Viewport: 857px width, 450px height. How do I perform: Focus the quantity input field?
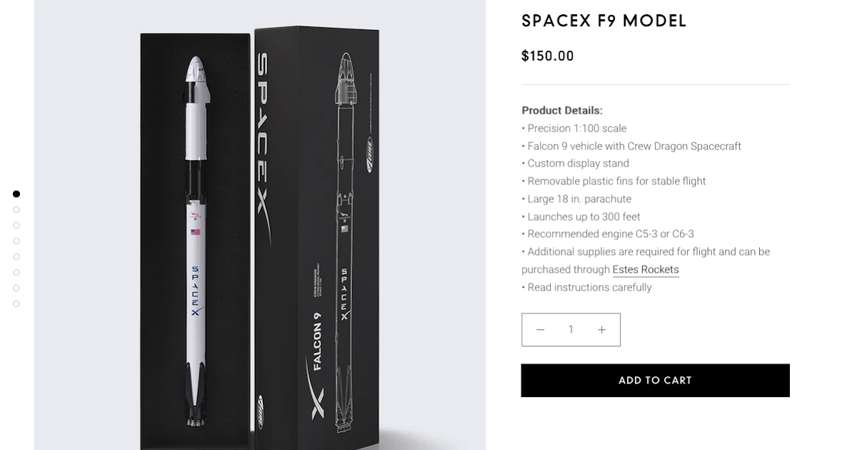click(x=571, y=329)
